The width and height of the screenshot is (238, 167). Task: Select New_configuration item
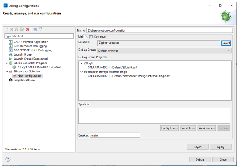29,76
